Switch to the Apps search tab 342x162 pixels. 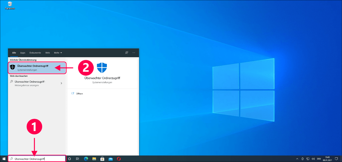23,53
